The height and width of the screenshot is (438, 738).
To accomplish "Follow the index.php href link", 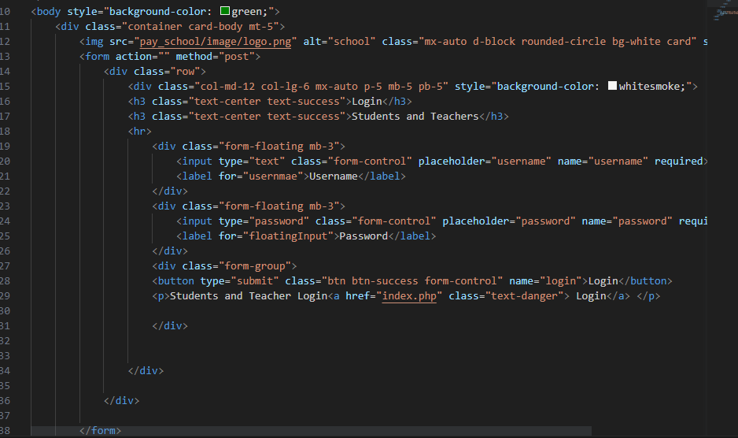I will pyautogui.click(x=409, y=295).
